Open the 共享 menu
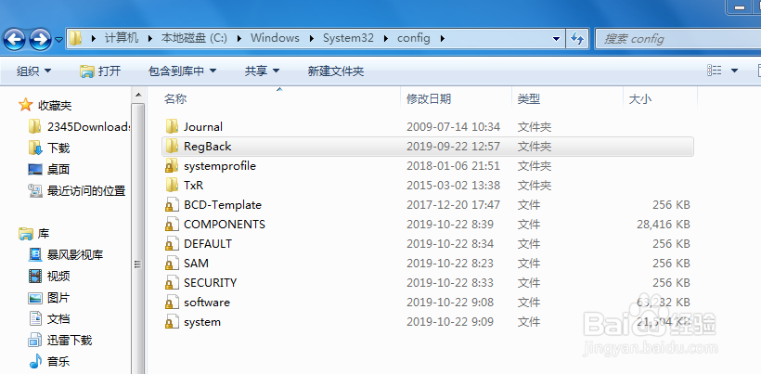 [x=262, y=71]
